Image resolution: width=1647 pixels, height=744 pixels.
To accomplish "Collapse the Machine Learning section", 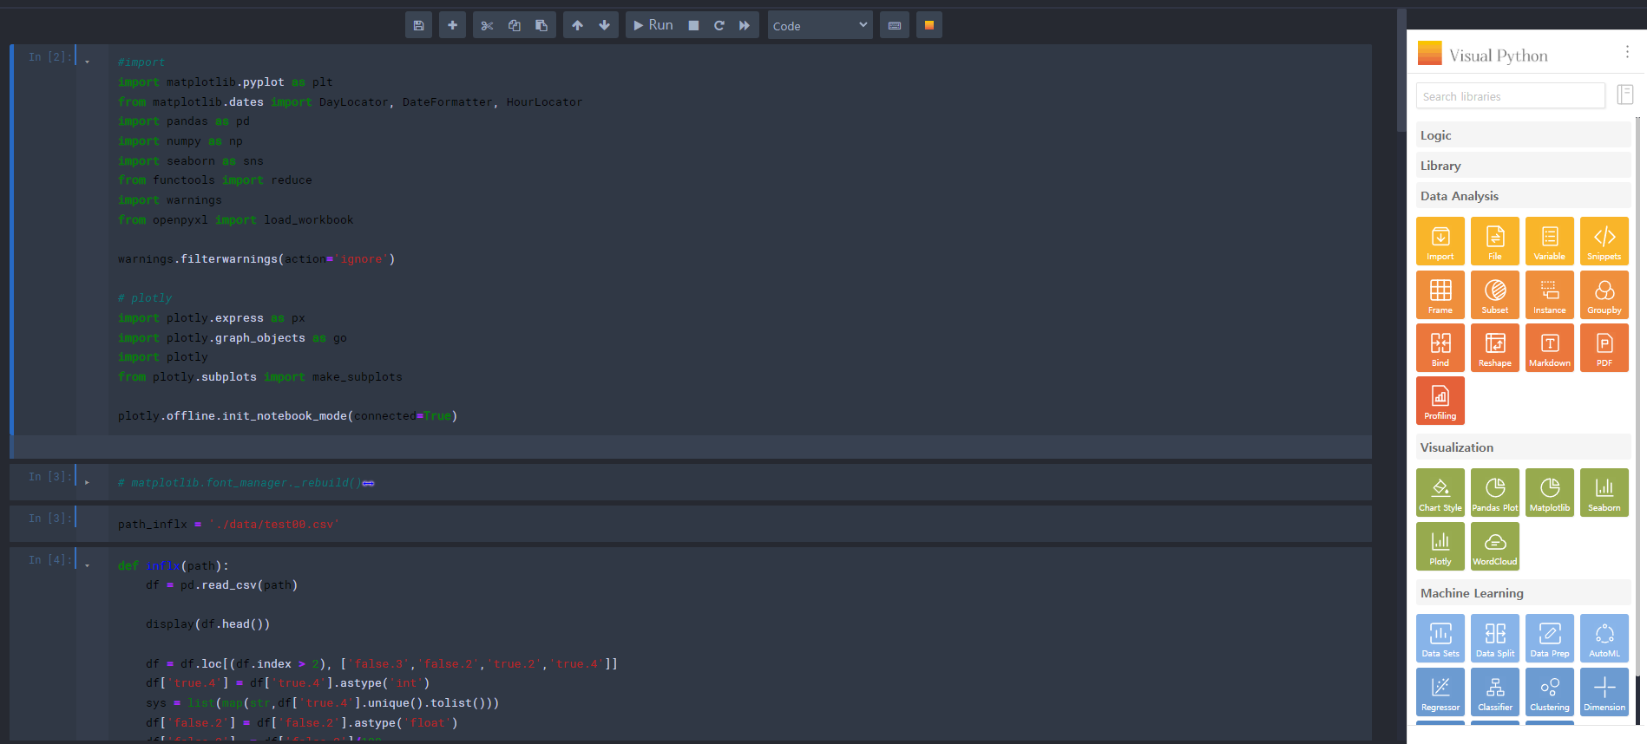I will coord(1523,593).
